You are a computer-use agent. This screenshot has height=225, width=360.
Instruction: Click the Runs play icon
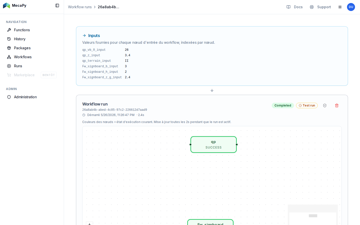(x=9, y=66)
